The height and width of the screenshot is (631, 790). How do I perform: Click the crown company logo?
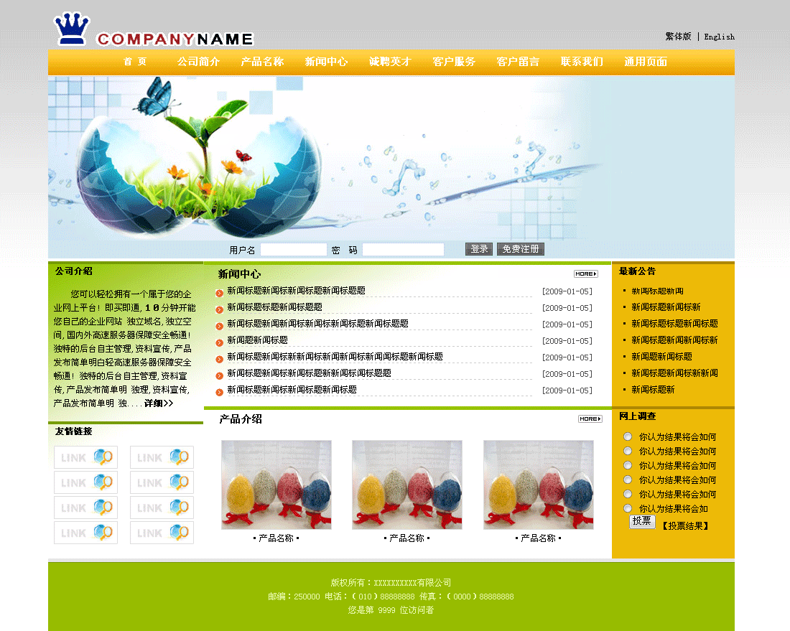coord(72,29)
